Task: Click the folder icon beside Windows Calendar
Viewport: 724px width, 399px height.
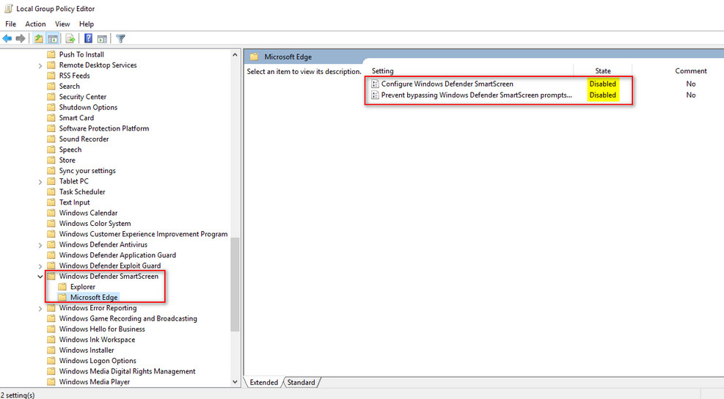Action: pos(51,213)
